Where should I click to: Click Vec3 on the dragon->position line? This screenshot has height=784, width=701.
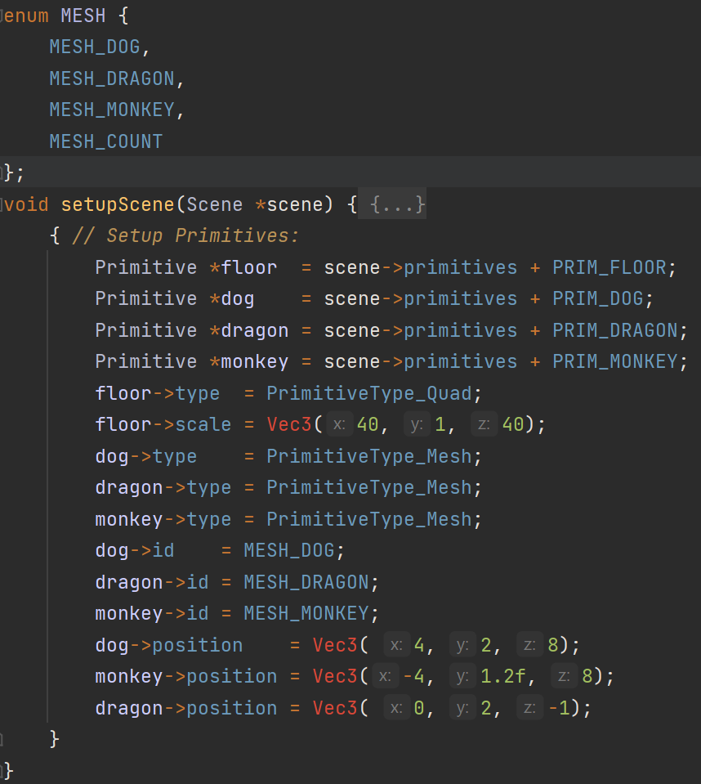coord(335,709)
